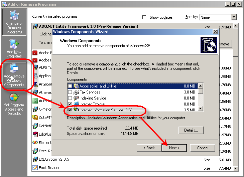Click the components list scroll down arrow
The width and height of the screenshot is (244, 177).
click(x=201, y=109)
